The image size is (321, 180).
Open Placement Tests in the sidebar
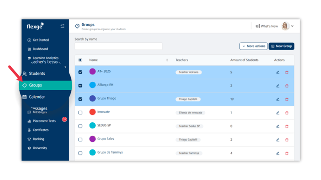click(x=42, y=121)
